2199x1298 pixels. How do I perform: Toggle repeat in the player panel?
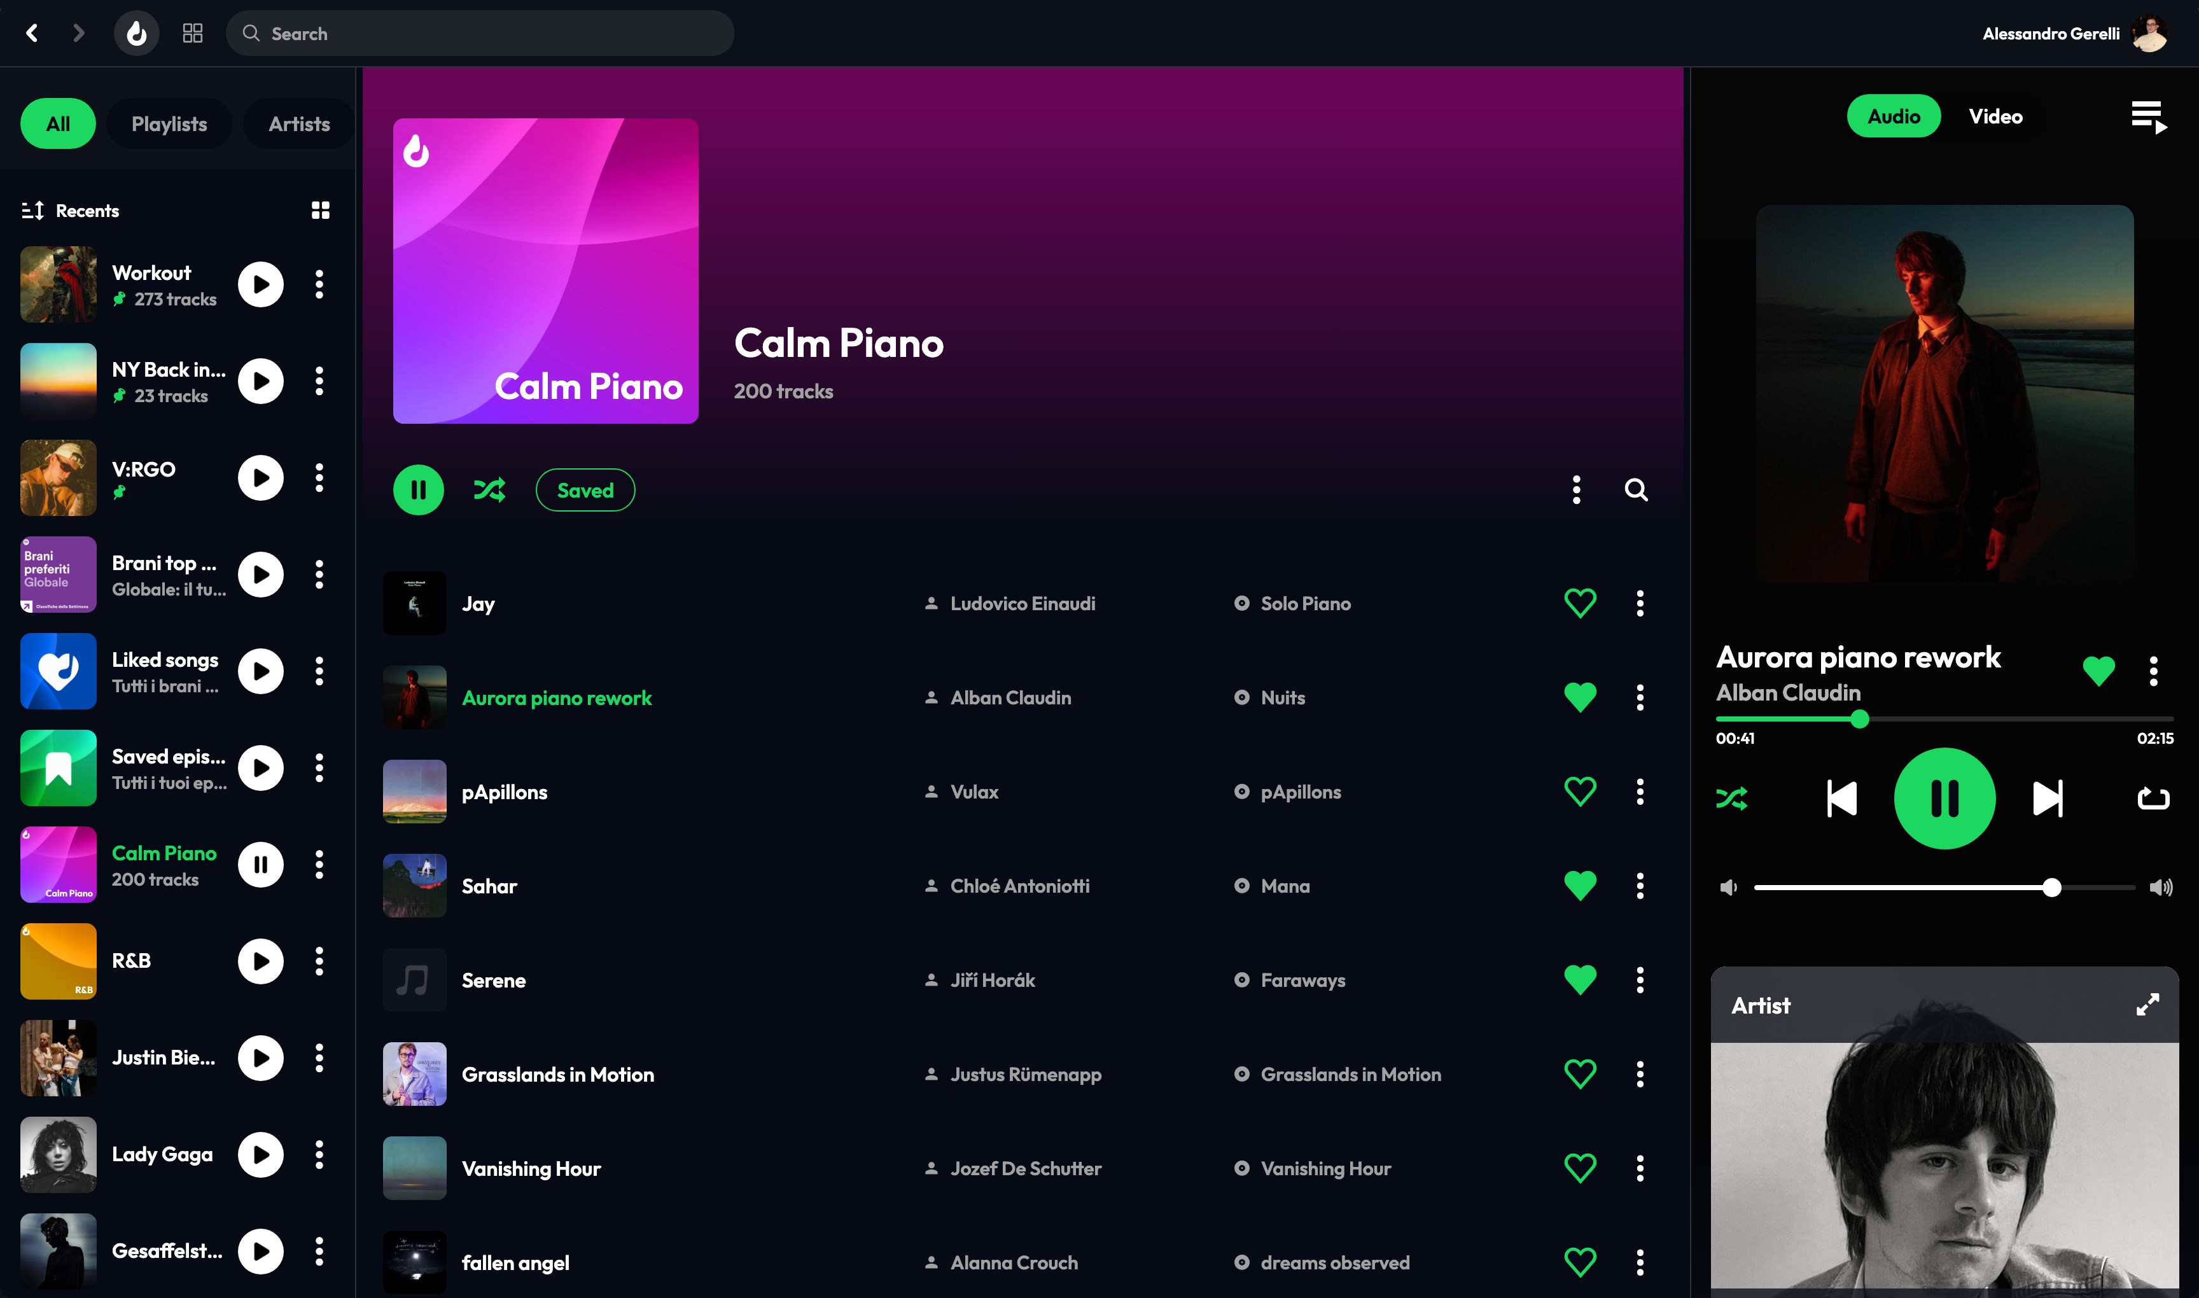pos(2154,799)
